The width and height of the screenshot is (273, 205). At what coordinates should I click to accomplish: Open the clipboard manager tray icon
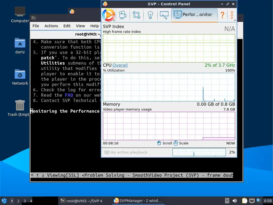245,201
